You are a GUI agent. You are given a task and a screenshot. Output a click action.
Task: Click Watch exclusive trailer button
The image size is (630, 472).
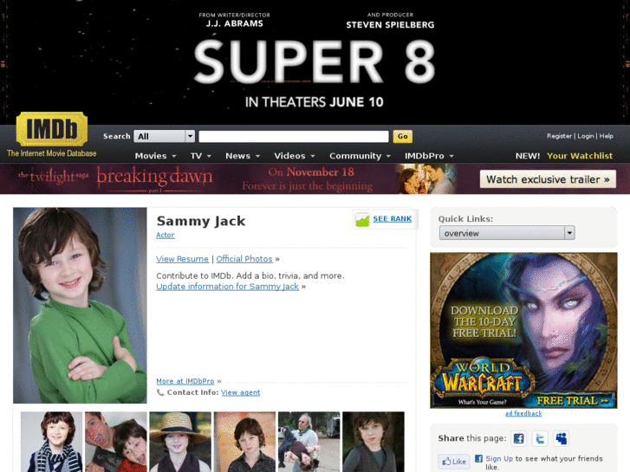548,179
